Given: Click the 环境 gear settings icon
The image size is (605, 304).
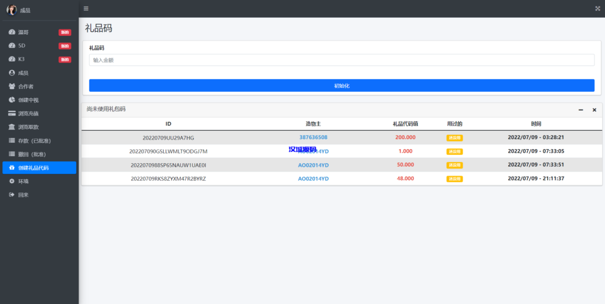Looking at the screenshot, I should tap(12, 181).
